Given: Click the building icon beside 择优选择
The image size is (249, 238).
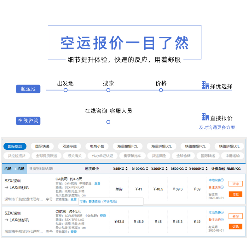Looking at the screenshot, I should 205,85.
